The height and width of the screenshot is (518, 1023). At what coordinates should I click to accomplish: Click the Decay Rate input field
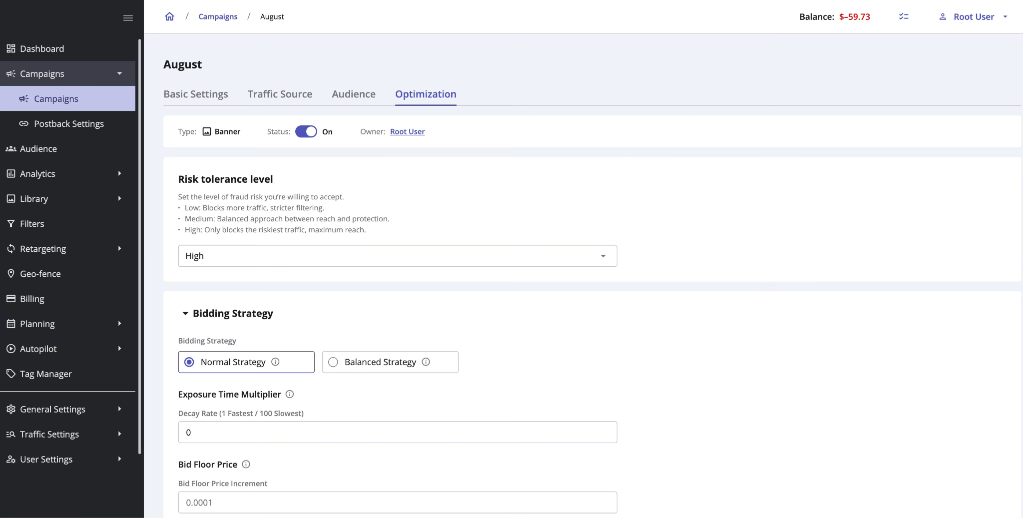click(397, 432)
